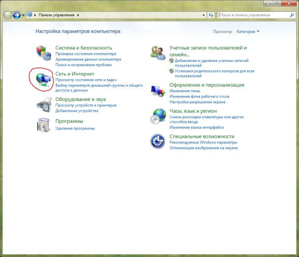This screenshot has width=299, height=257.
Task: Open the recent pages dropdown arrow
Action: (23, 15)
